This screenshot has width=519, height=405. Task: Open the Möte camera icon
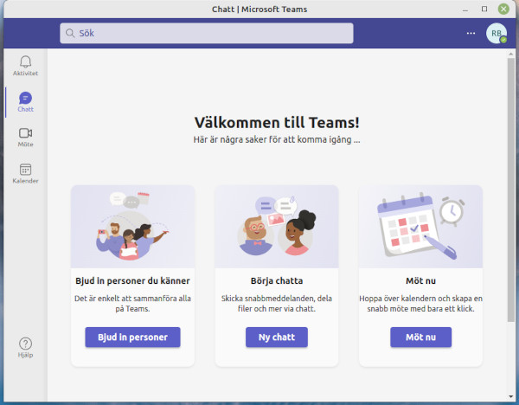tap(25, 133)
